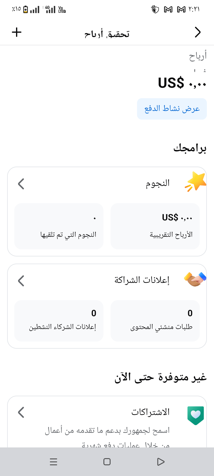Tap the green heart shield subscriptions icon
214x476 pixels.
[x=196, y=415]
